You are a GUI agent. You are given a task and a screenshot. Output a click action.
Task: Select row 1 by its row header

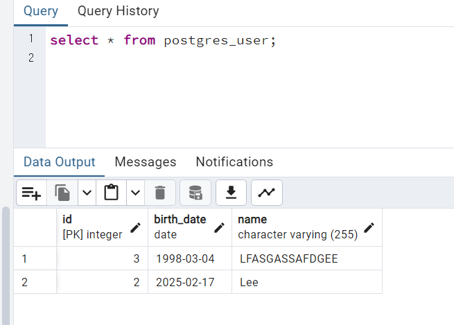click(x=35, y=258)
